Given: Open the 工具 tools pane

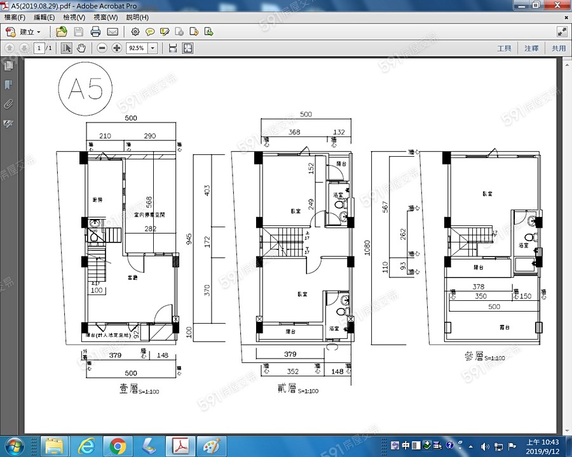Looking at the screenshot, I should click(504, 48).
